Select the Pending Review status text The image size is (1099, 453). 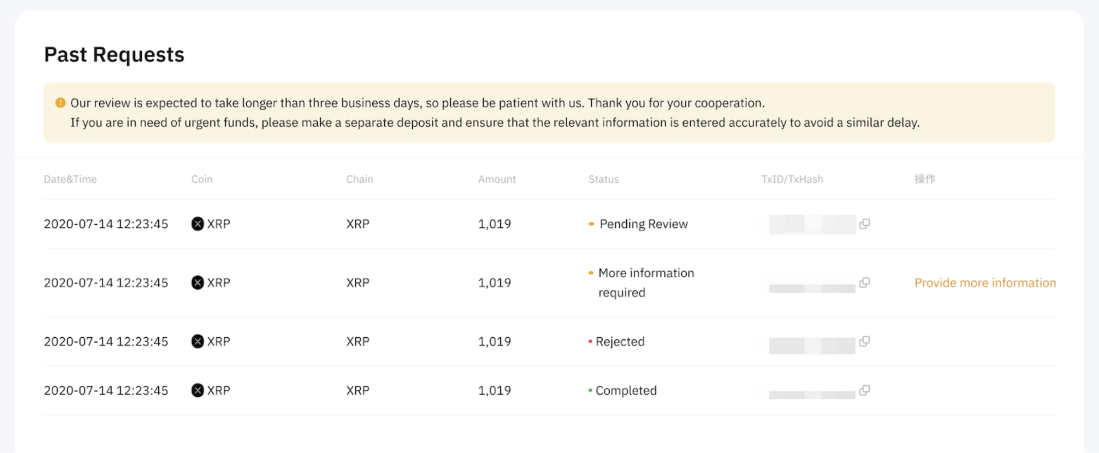click(643, 224)
